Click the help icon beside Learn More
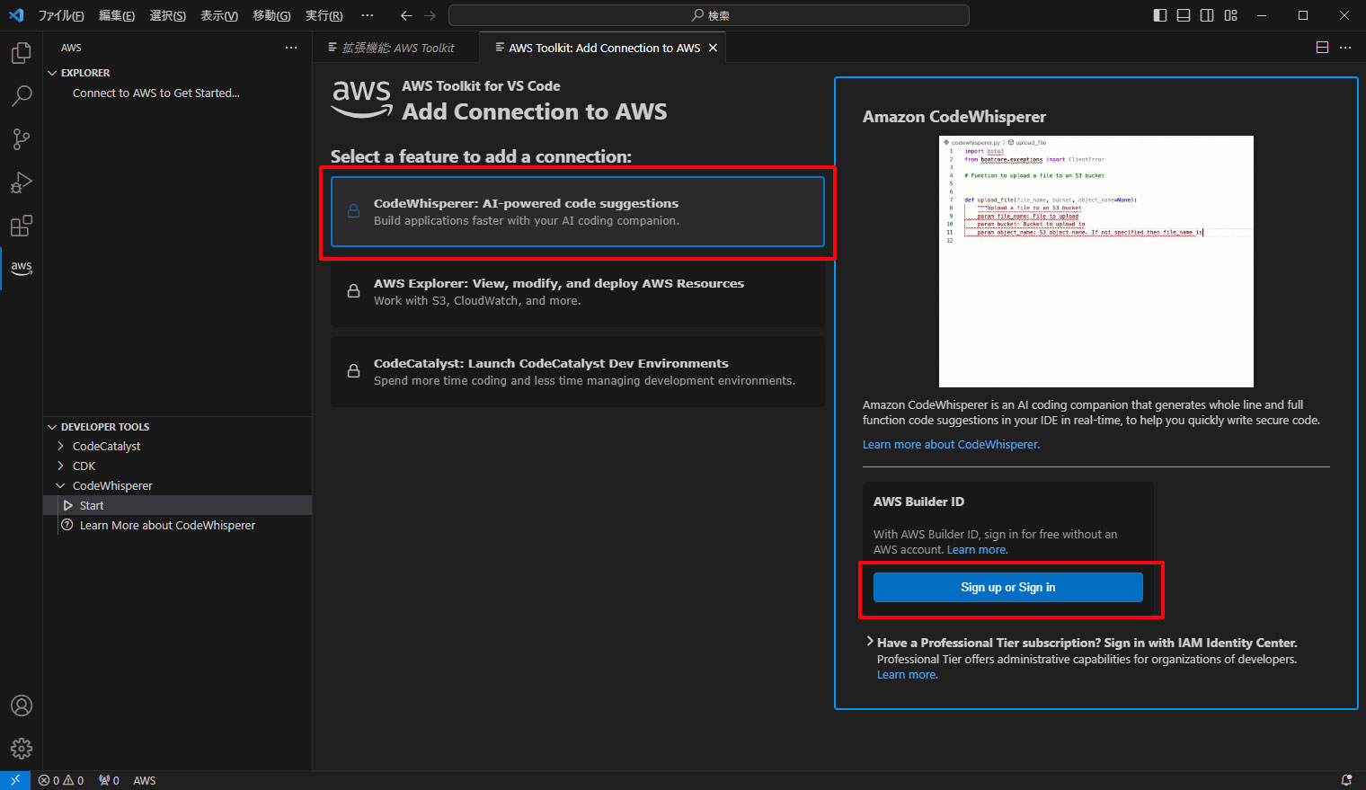The height and width of the screenshot is (790, 1366). click(67, 525)
